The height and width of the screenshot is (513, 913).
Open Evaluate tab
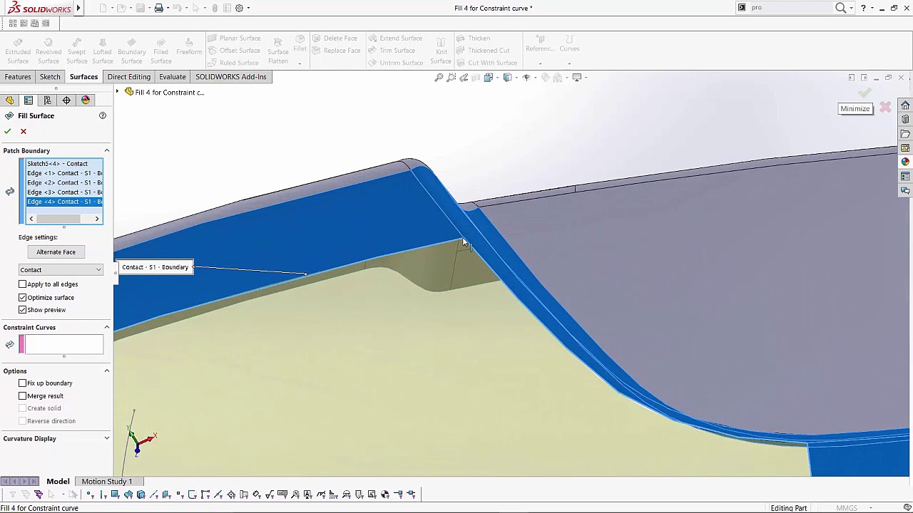click(x=173, y=77)
